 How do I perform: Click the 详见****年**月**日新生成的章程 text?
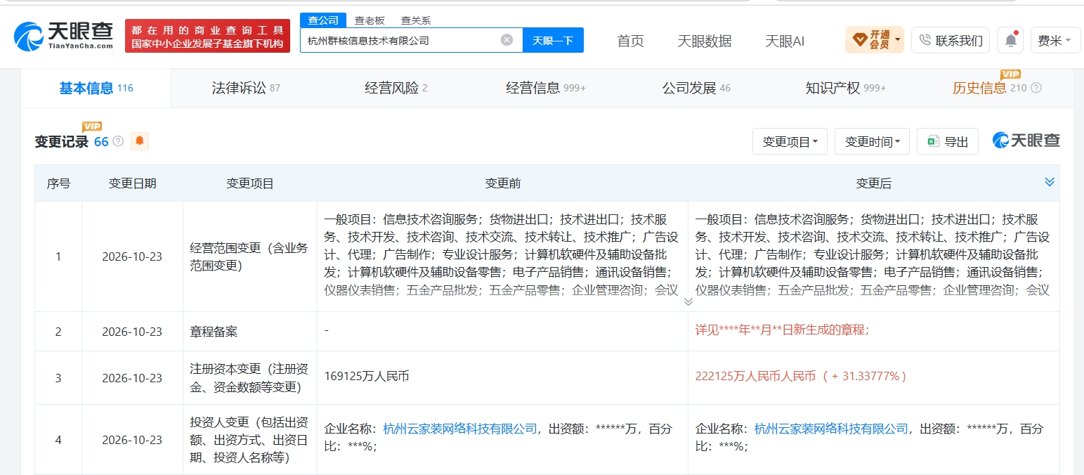pyautogui.click(x=783, y=331)
